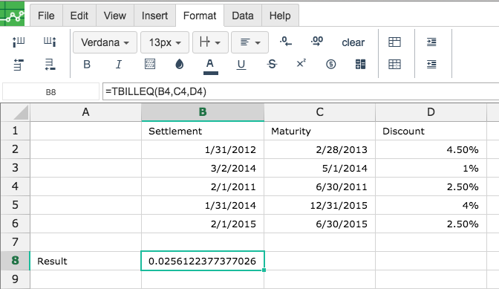Click the text color A swatch
Screen dimensions: 499x289
(210, 66)
